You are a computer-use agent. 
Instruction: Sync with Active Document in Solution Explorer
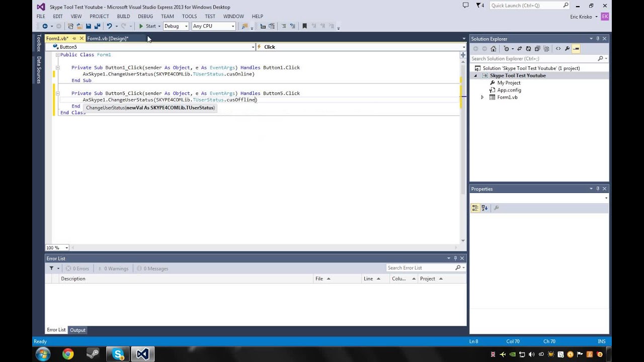(519, 49)
